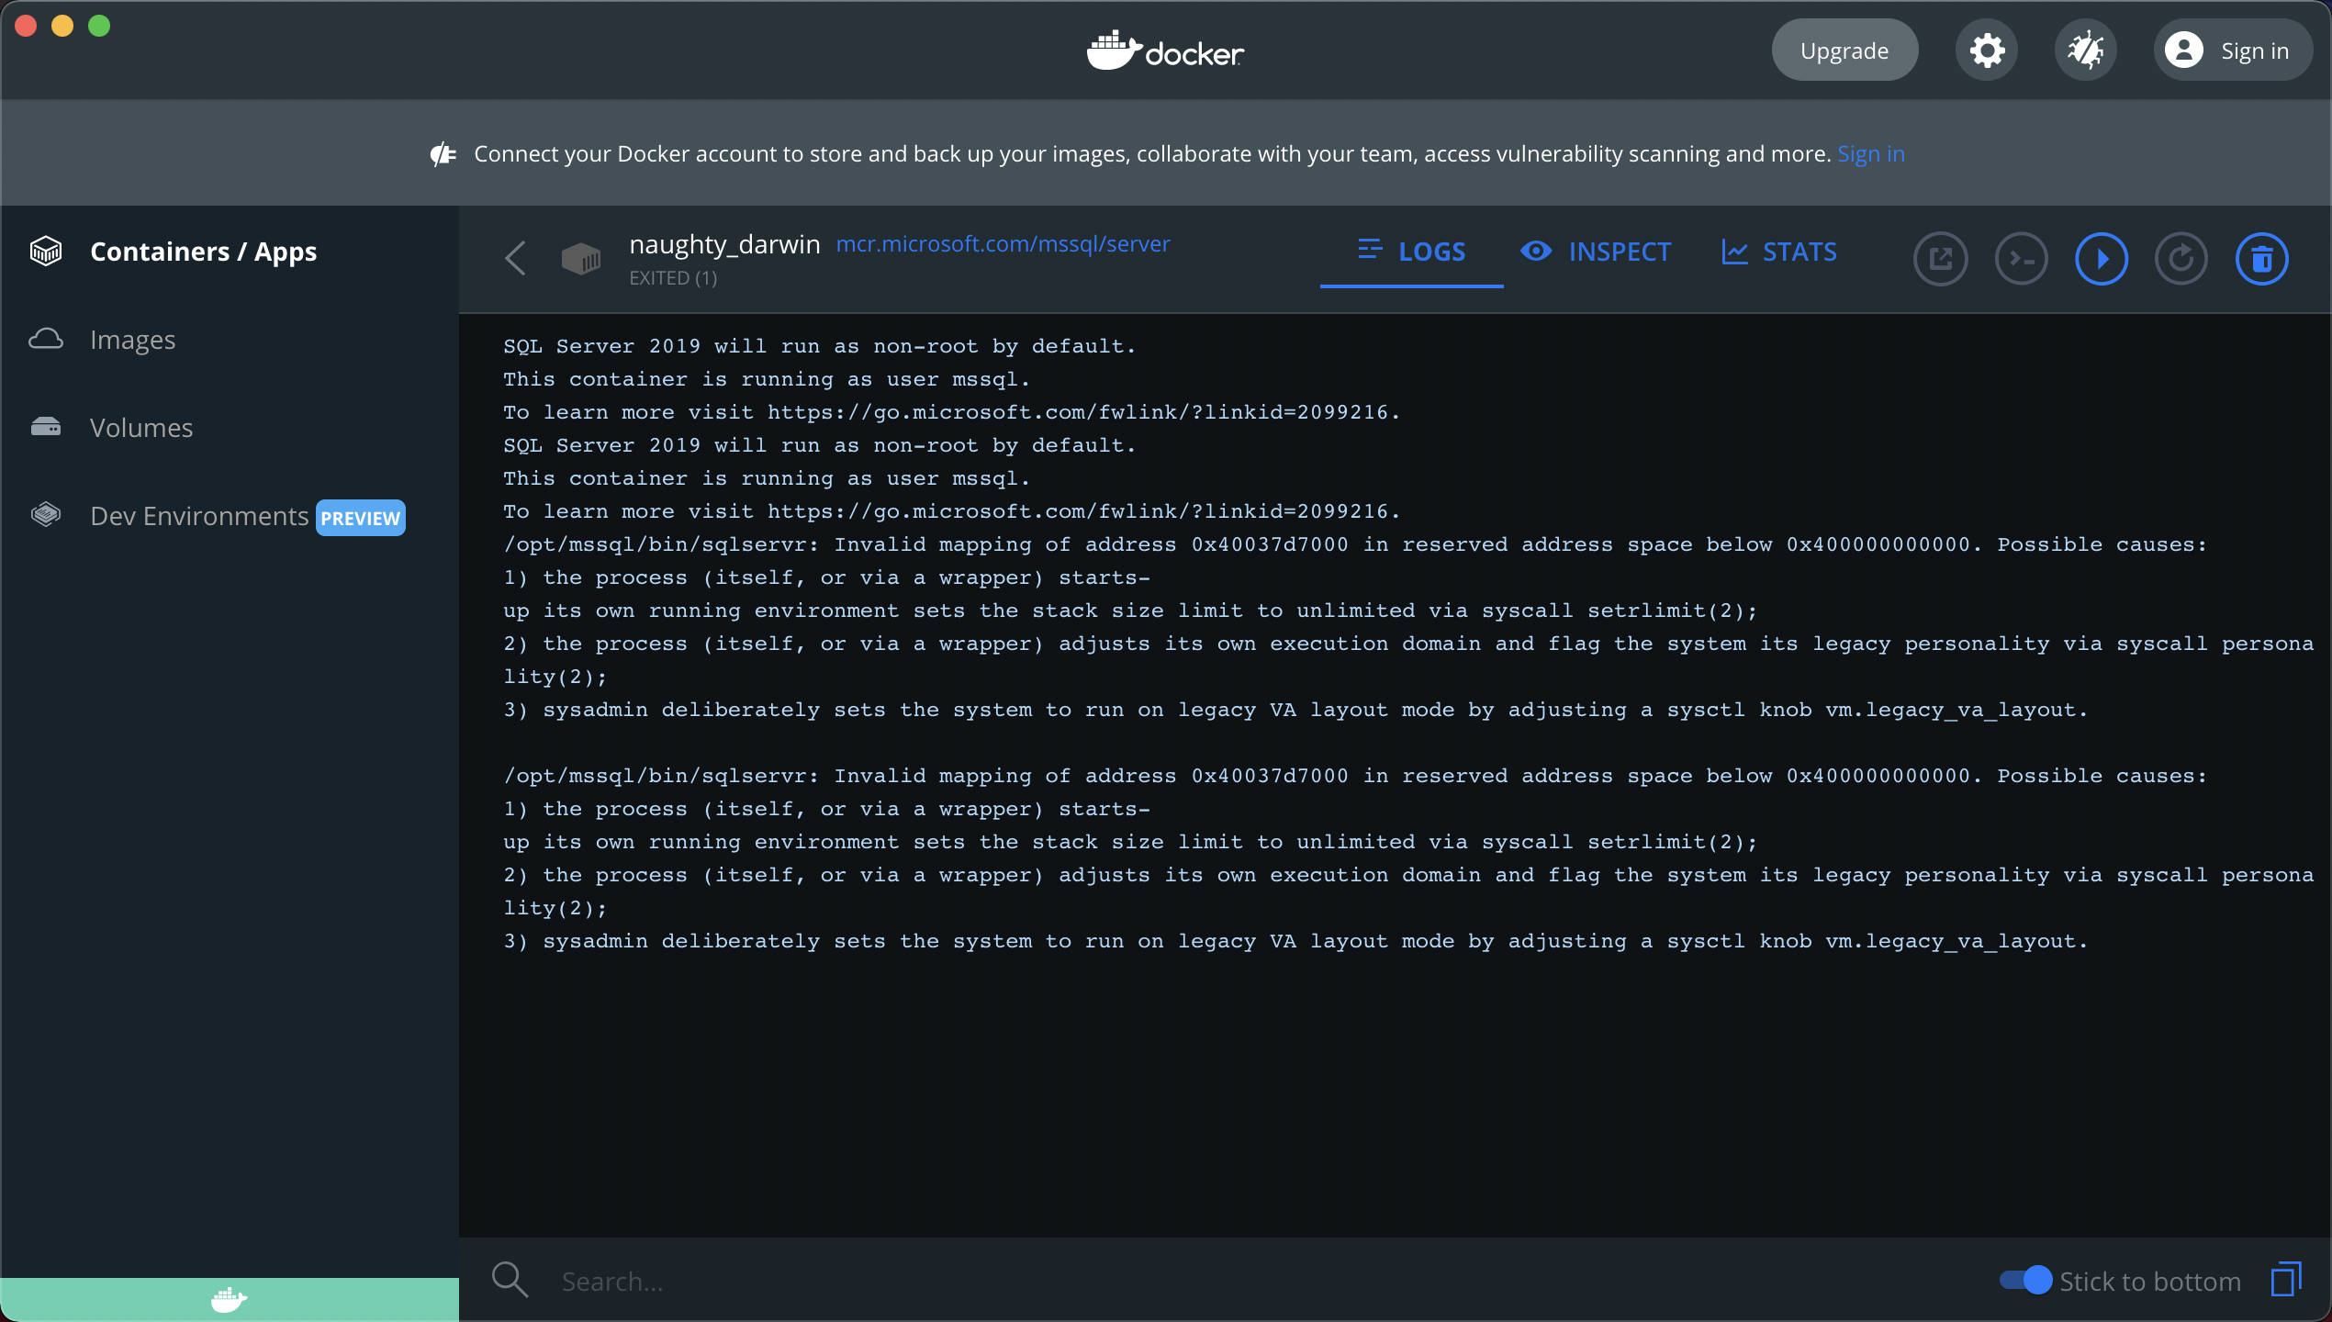Screen dimensions: 2332x1322
Task: Click the Containers / Apps sidebar icon
Action: coord(46,251)
